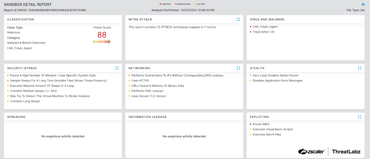Click the print report icon
This screenshot has height=159, width=370.
[363, 4]
